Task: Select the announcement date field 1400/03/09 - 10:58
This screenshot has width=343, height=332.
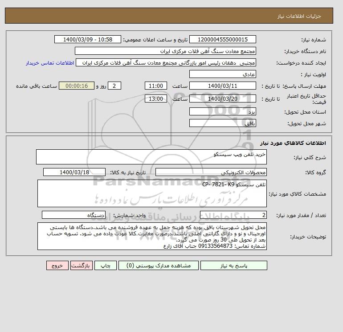Action: point(87,39)
